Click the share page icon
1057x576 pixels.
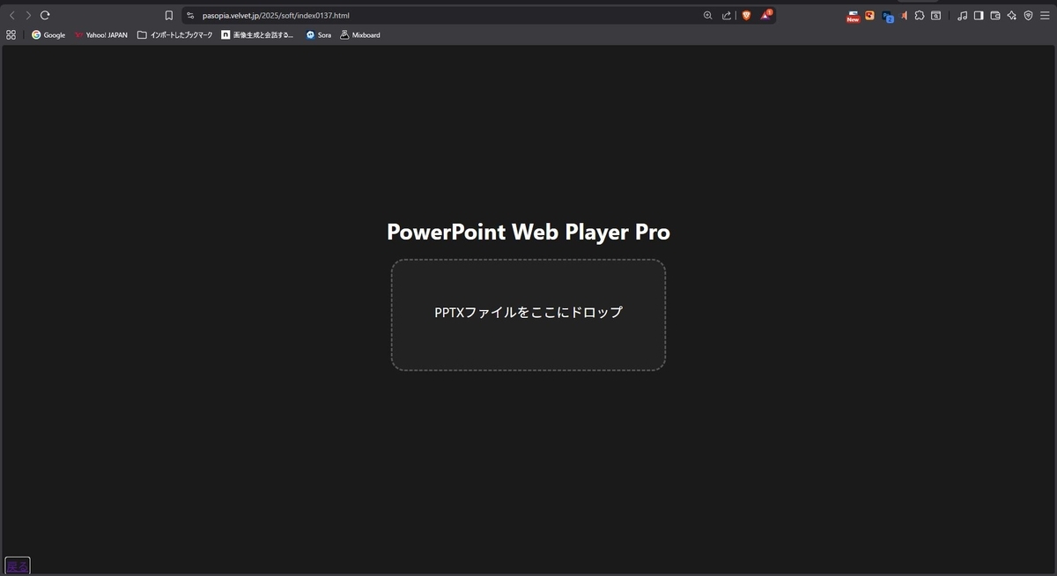(726, 15)
